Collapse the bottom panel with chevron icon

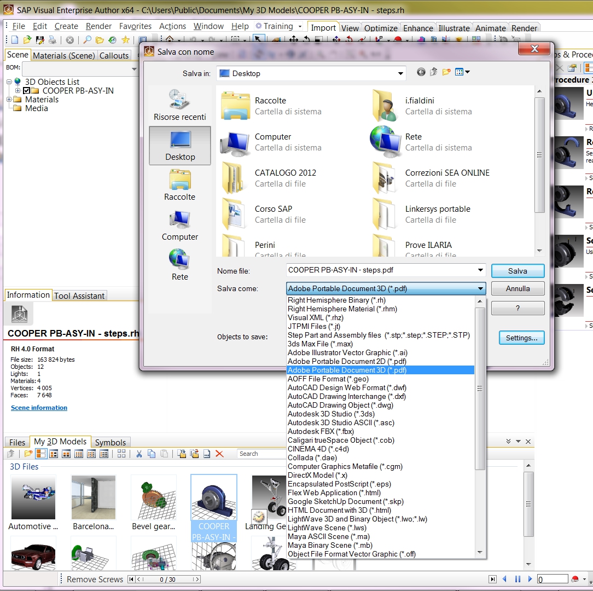[x=508, y=442]
